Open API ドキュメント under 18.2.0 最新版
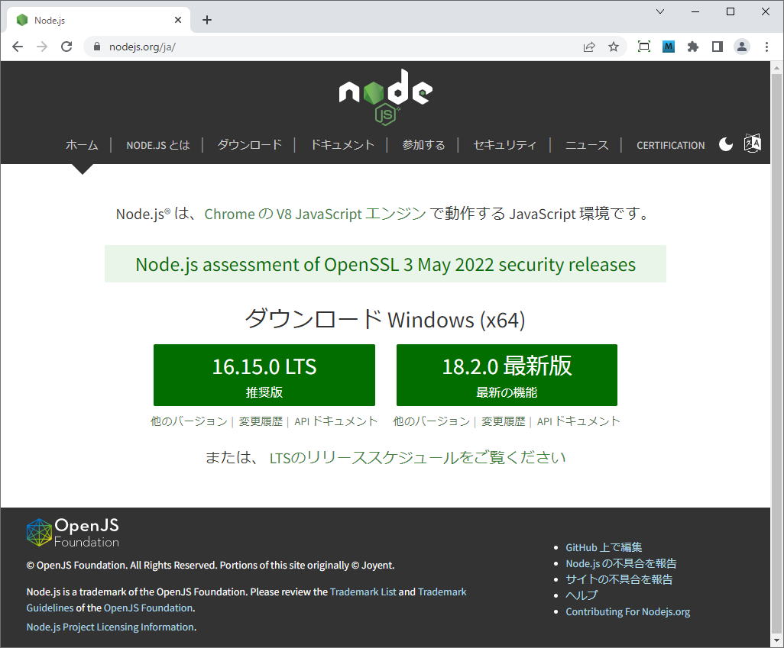 (578, 421)
